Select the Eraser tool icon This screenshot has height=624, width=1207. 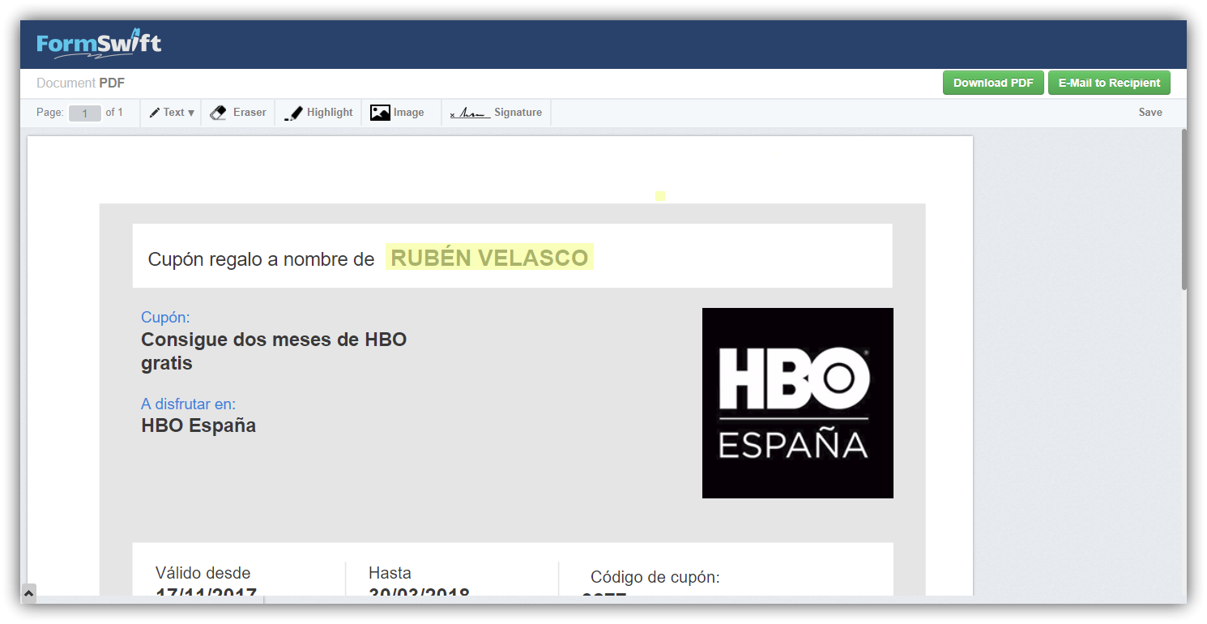[218, 113]
